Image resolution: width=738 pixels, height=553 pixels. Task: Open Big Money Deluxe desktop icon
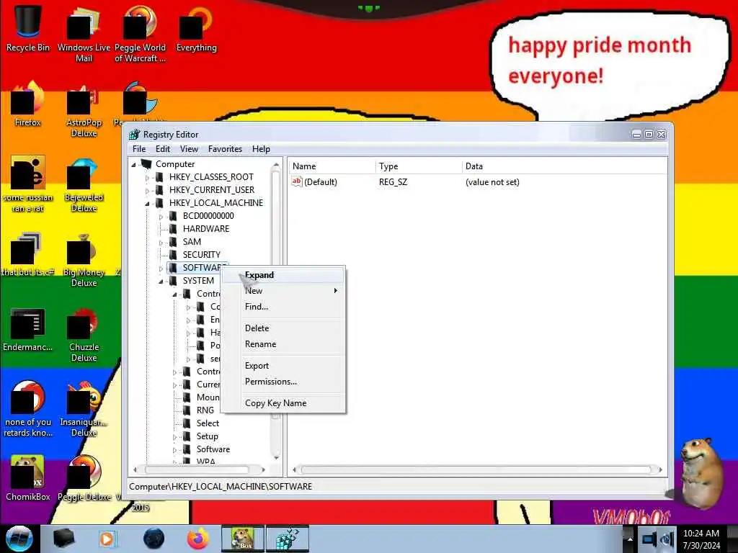tap(84, 259)
